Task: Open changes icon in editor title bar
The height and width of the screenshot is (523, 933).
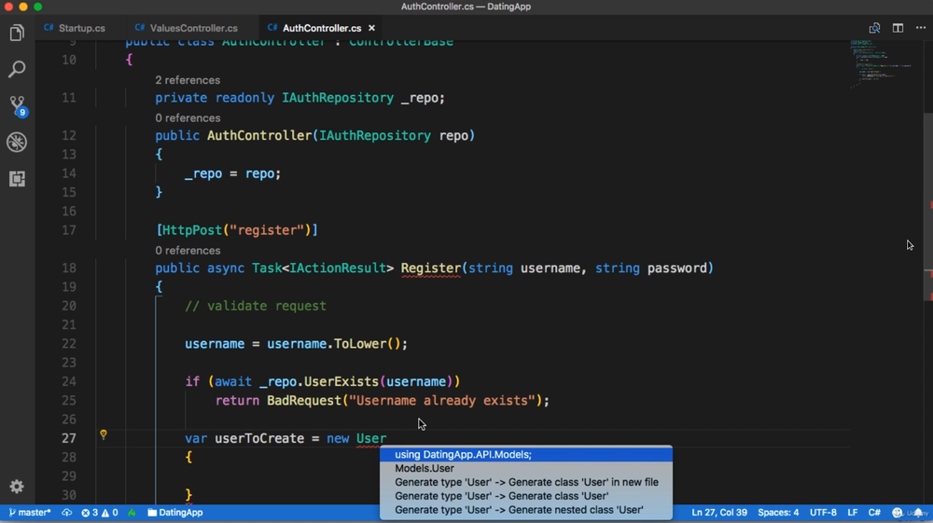Action: pyautogui.click(x=874, y=28)
